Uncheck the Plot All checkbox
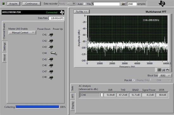 point(134,80)
